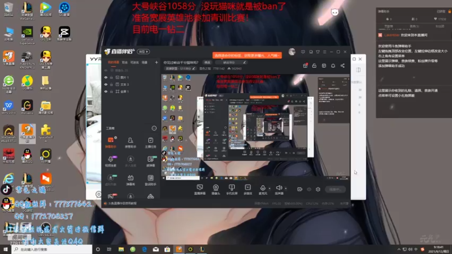Click the orange tag suggestion tooltip

247,55
